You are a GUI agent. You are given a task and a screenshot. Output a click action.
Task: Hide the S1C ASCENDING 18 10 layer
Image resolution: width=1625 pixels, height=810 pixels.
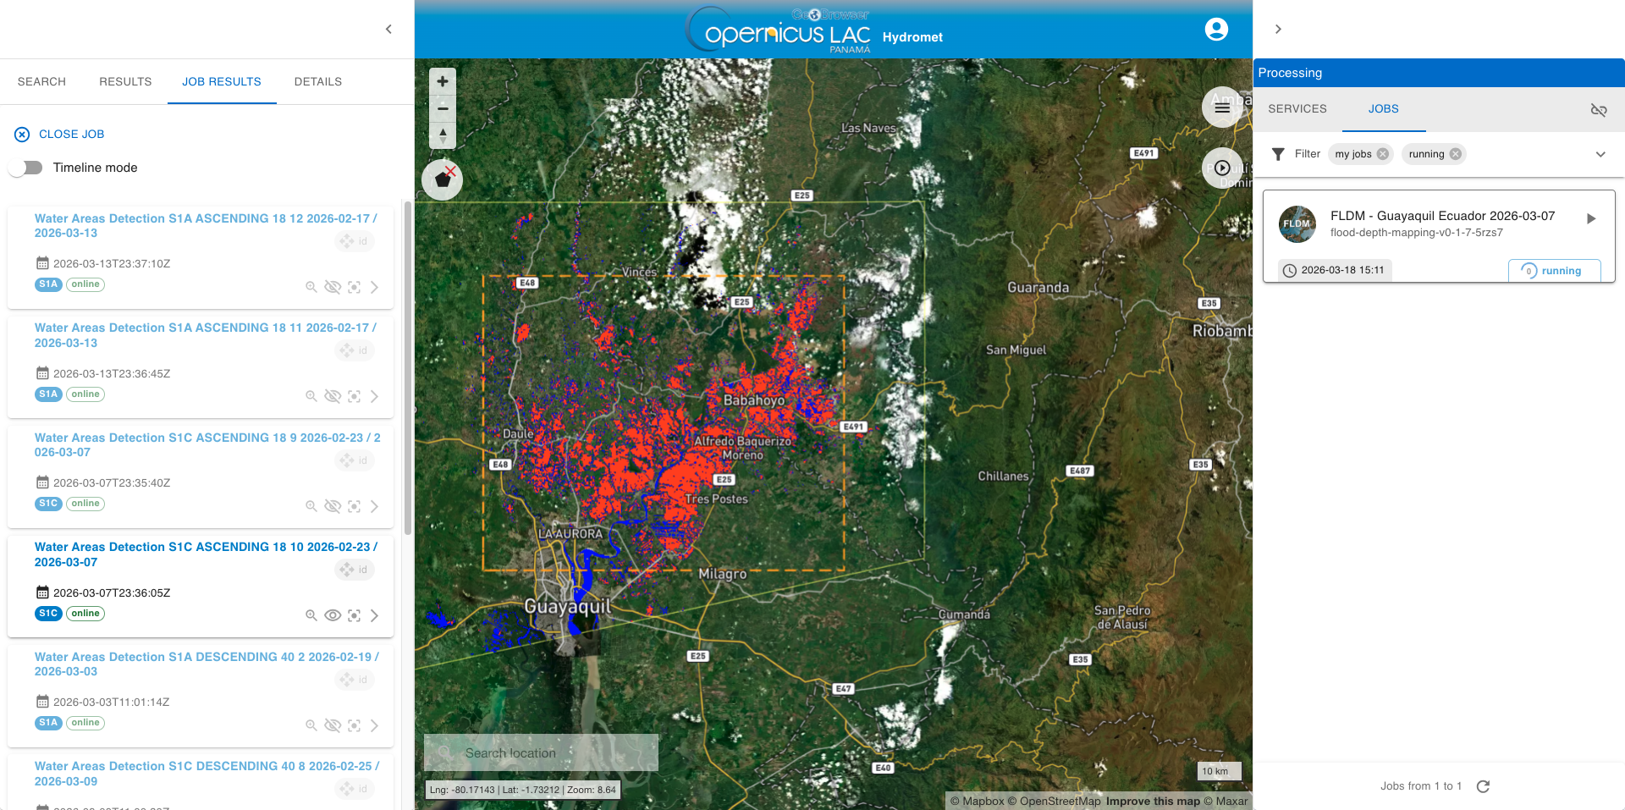coord(333,615)
